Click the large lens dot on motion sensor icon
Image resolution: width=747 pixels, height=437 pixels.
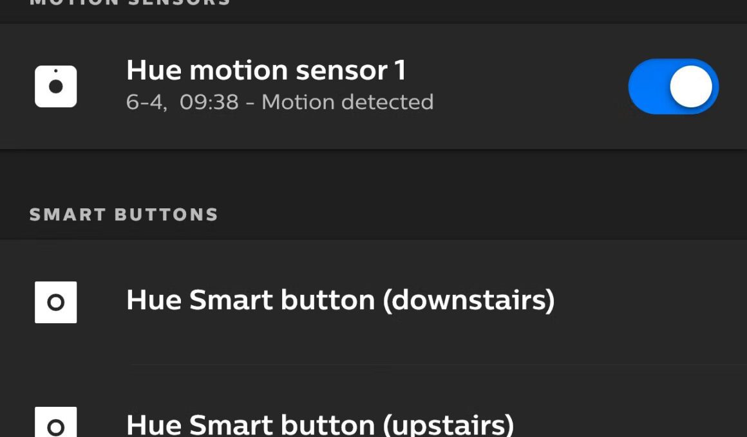click(x=56, y=87)
